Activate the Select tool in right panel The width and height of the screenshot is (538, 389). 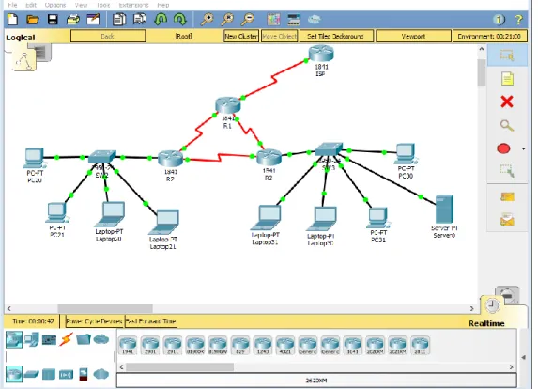point(507,54)
